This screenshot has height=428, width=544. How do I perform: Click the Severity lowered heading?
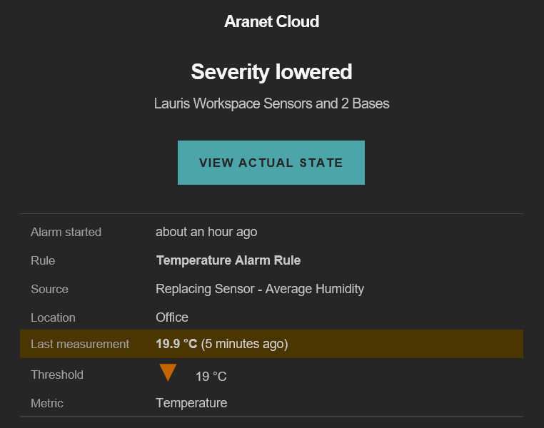[271, 72]
